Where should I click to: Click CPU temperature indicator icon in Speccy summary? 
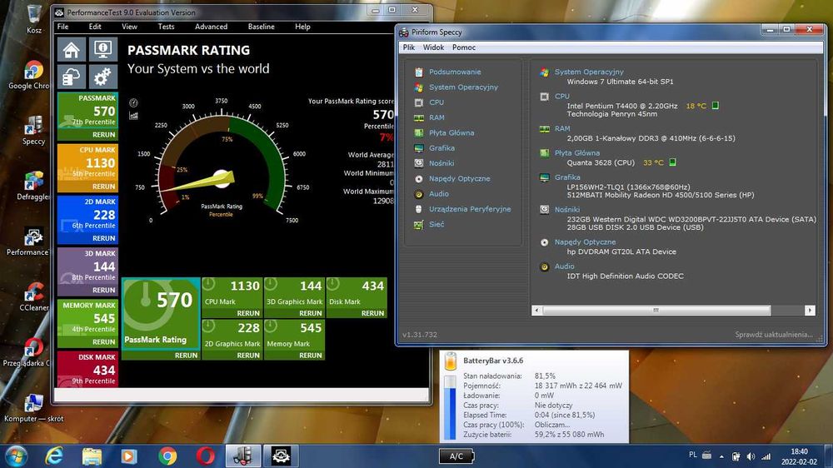716,106
